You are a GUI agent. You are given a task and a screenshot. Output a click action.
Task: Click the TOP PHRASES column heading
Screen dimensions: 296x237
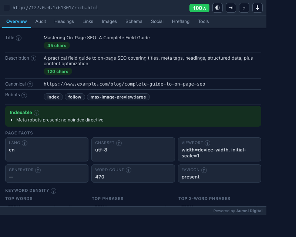coord(108,198)
